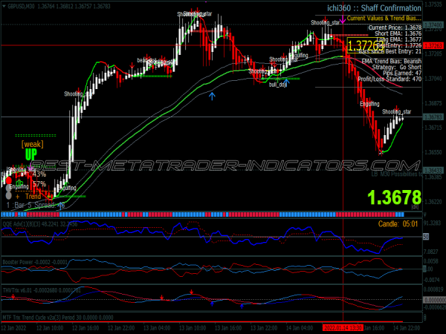Click the triangle beside the GBPUSD,M30 title
The height and width of the screenshot is (334, 446).
coord(4,6)
